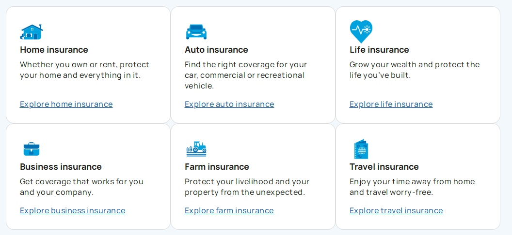The width and height of the screenshot is (512, 235).
Task: Follow the Explore travel insurance link
Action: tap(396, 211)
